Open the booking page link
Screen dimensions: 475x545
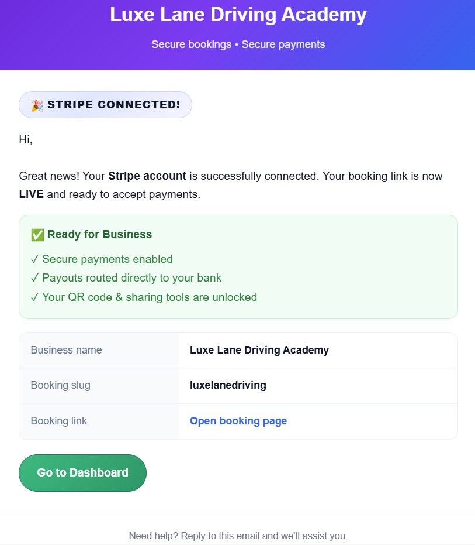click(238, 421)
